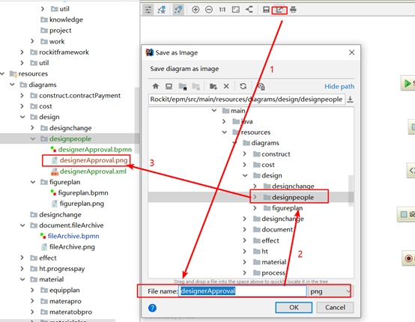The image size is (415, 322).
Task: Select fileArchive.png in project tree
Action: (72, 247)
